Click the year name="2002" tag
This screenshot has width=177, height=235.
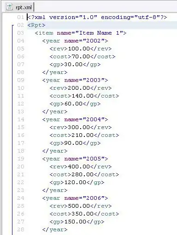pos(75,41)
